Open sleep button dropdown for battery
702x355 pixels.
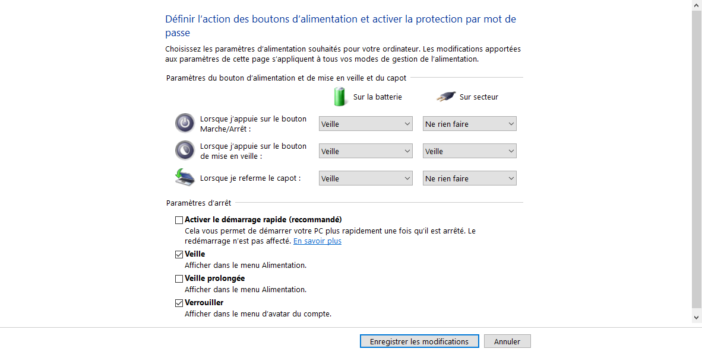tap(366, 151)
